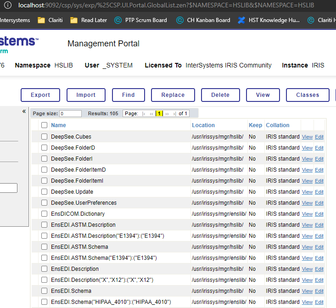Open View link for DeepSee.FolderD

click(x=307, y=148)
